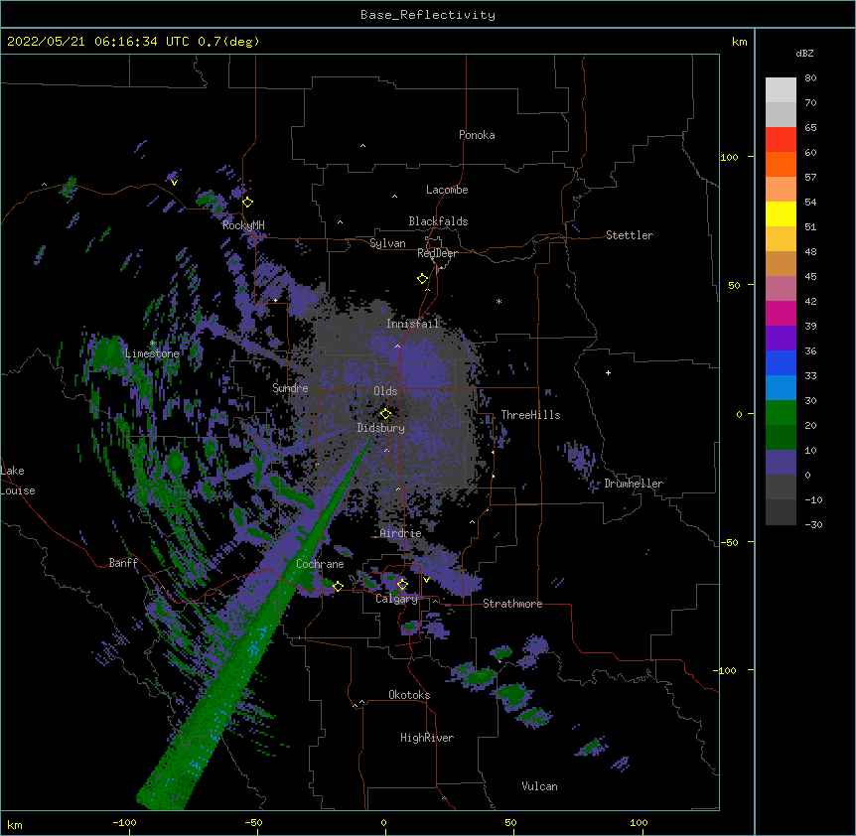Click the Calgary city label

click(x=397, y=599)
